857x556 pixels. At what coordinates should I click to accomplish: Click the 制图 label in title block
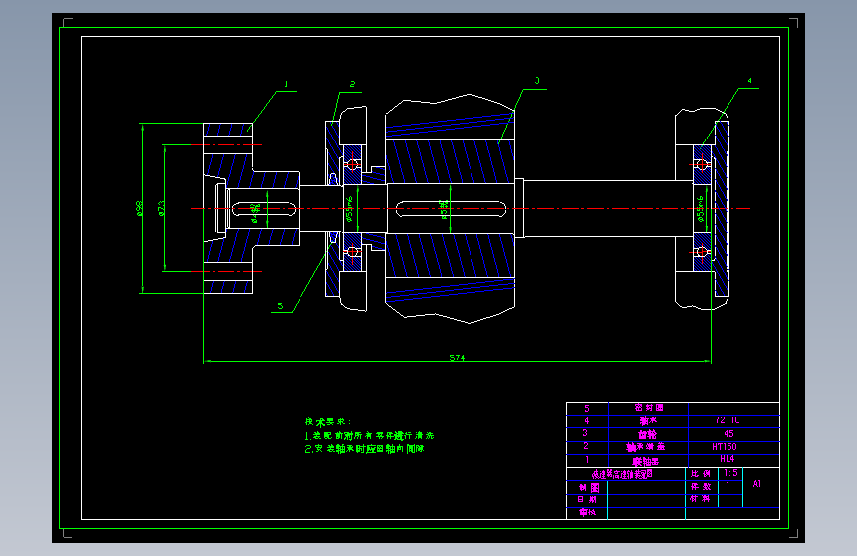tap(589, 487)
